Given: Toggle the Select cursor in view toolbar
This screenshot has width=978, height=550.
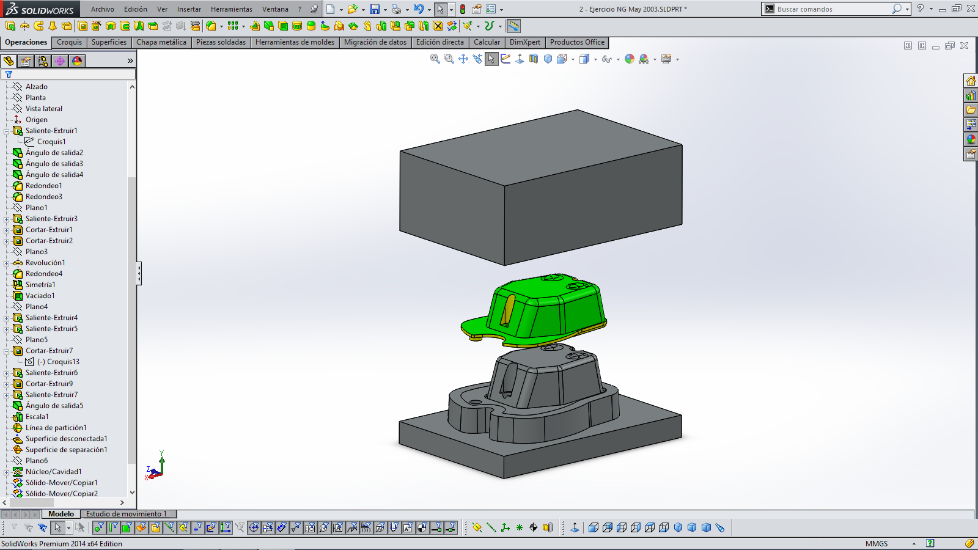Looking at the screenshot, I should [x=491, y=59].
